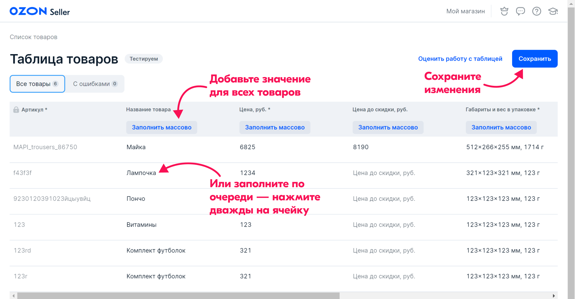Screen dimensions: 575x299
Task: Click article 123
Action: 19,225
